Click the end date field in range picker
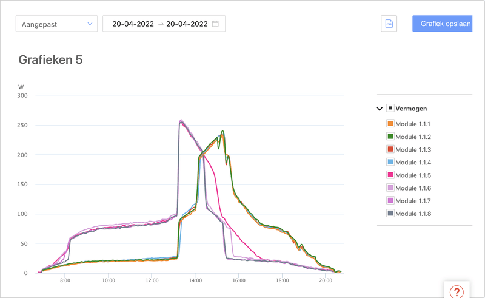The image size is (485, 298). 187,24
